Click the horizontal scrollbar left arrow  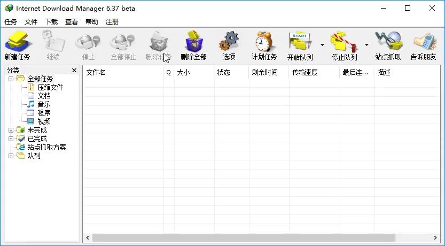click(x=88, y=237)
